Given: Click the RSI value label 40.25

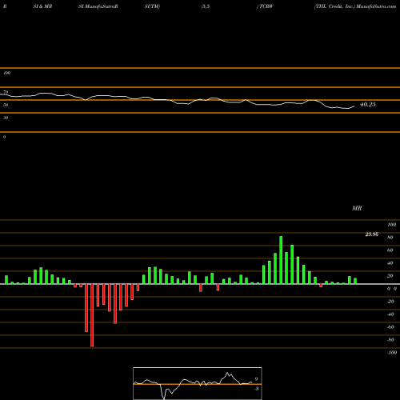Looking at the screenshot, I should point(368,104).
